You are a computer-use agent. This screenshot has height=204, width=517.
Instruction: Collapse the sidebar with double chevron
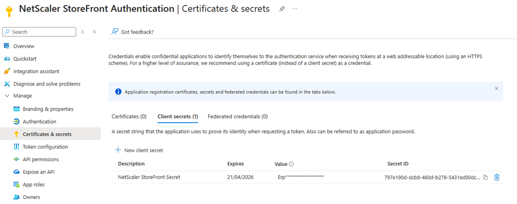[x=94, y=32]
